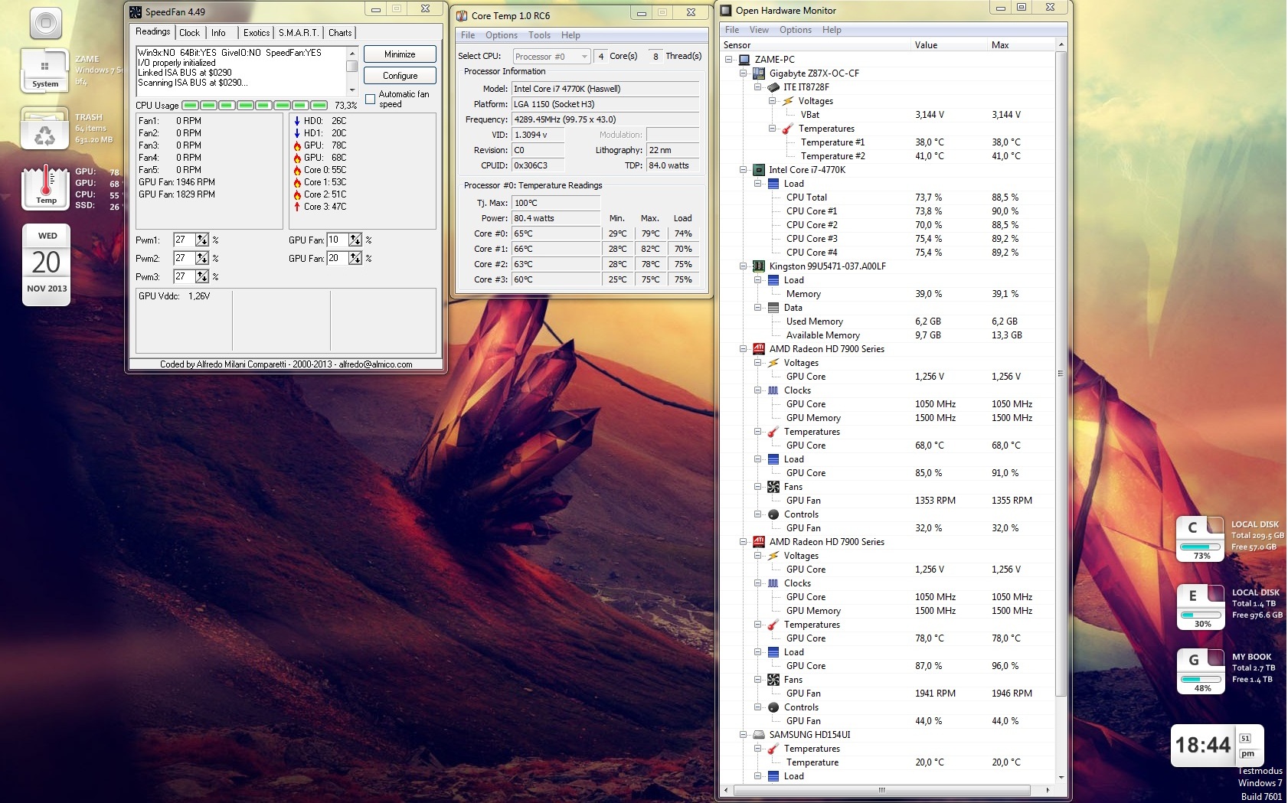Click the Intel Core i7-4770K CPU icon
1288x803 pixels.
(759, 170)
